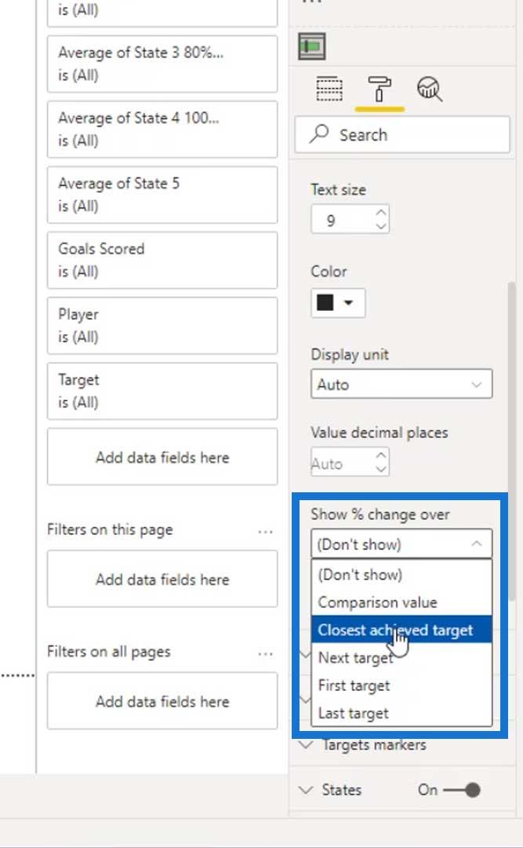
Task: Increase the Text size stepper value
Action: coord(381,213)
